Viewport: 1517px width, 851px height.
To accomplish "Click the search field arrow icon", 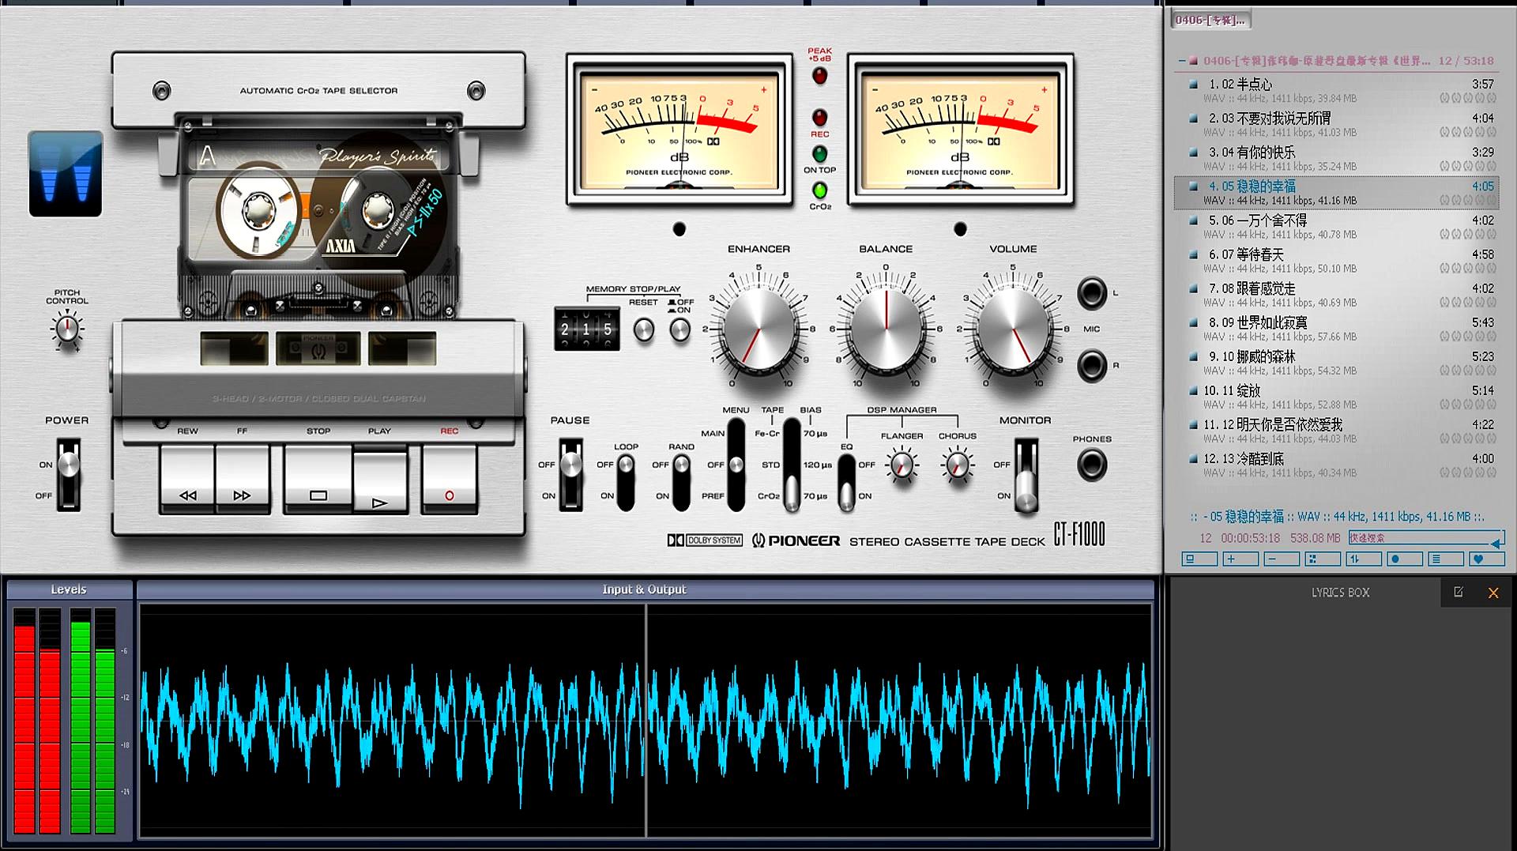I will click(x=1496, y=543).
